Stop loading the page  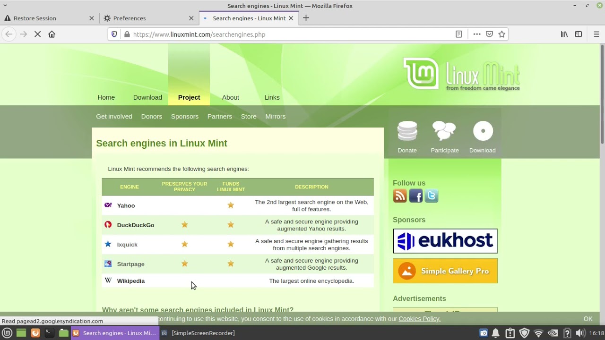point(38,34)
